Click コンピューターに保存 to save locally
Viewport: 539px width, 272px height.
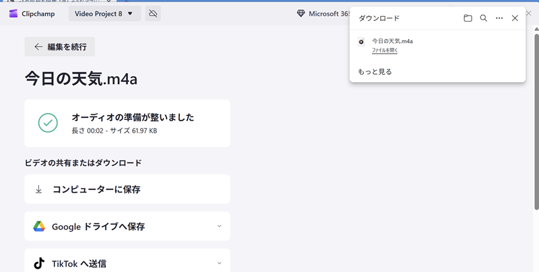96,190
